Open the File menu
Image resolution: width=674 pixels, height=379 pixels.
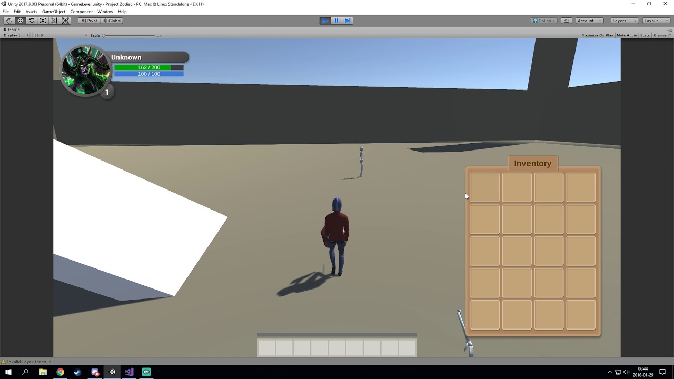[5, 12]
